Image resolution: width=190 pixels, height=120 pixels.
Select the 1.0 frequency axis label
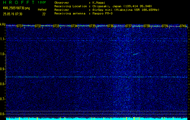[x=3, y=54]
